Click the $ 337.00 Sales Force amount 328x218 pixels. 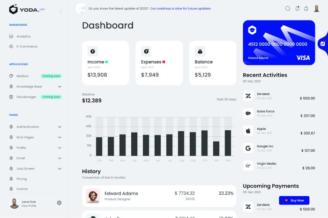pyautogui.click(x=307, y=116)
